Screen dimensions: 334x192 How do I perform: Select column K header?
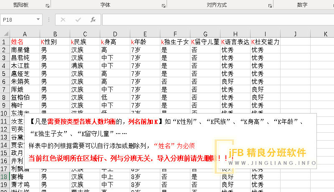322,34
